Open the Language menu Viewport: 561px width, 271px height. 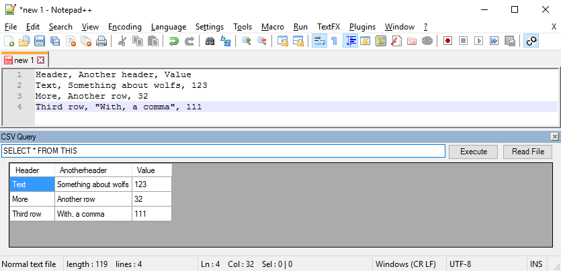(x=169, y=27)
